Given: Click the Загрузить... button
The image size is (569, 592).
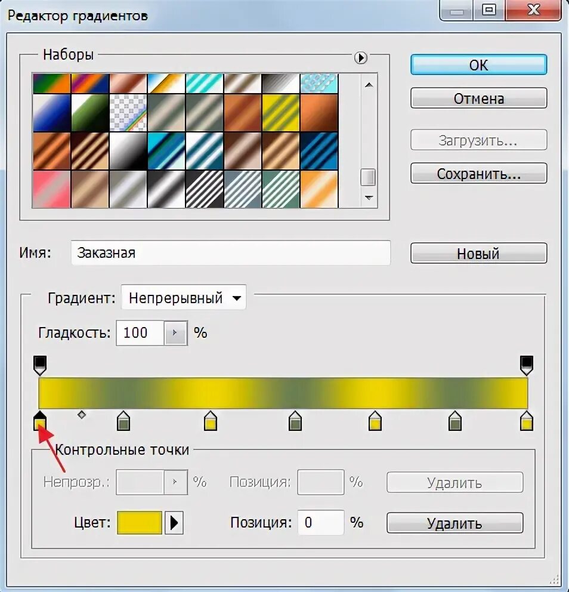Looking at the screenshot, I should (x=478, y=140).
